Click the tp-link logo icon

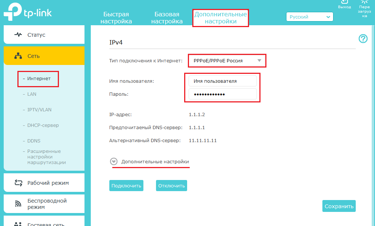[x=12, y=14]
